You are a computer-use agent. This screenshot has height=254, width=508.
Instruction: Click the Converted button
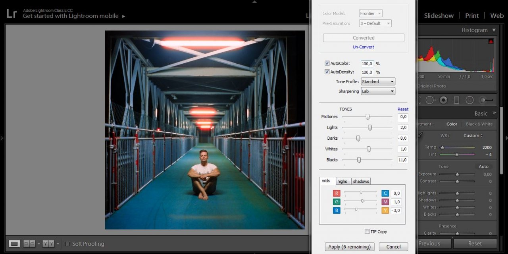pos(364,38)
